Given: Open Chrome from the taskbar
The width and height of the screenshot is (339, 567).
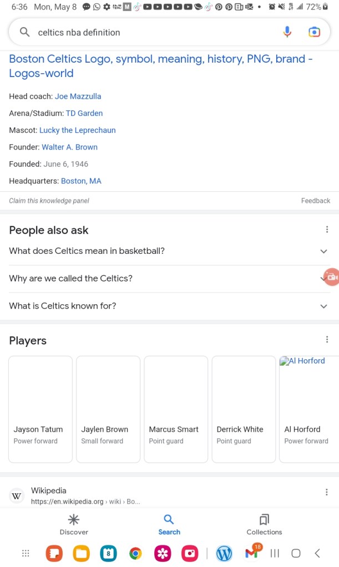Looking at the screenshot, I should point(135,553).
